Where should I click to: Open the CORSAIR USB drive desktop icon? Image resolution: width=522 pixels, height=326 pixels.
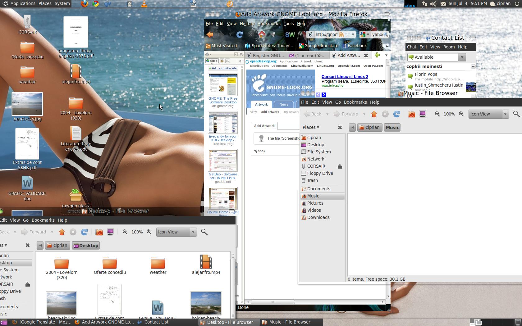[27, 24]
